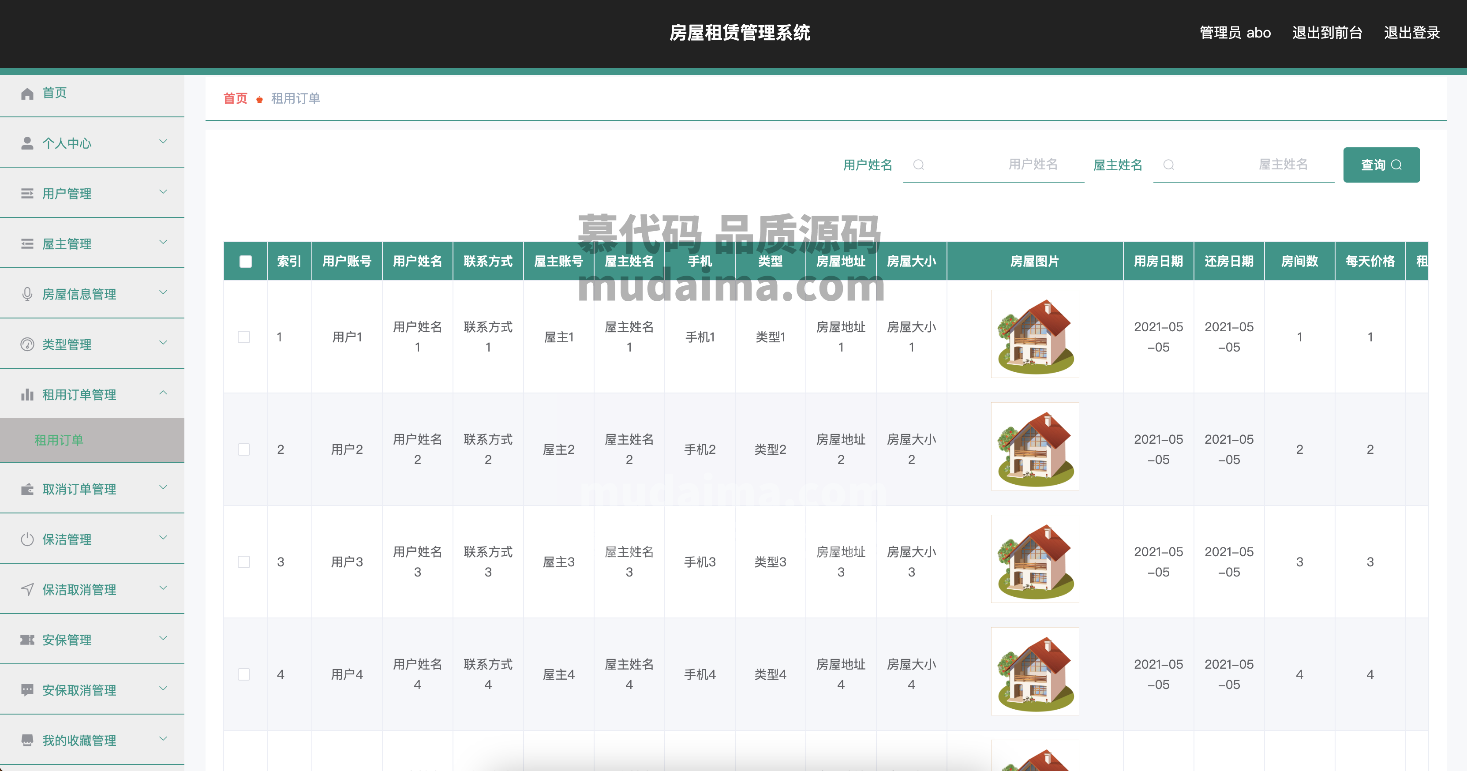Expand the 房屋信息管理 menu chevron
1467x771 pixels.
(164, 292)
